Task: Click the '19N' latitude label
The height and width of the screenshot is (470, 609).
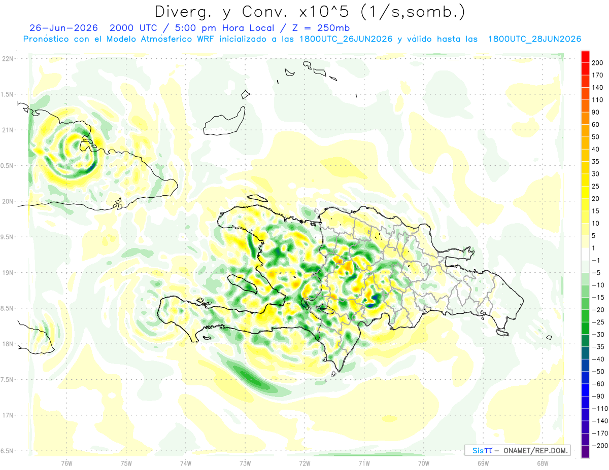Action: tap(8, 272)
